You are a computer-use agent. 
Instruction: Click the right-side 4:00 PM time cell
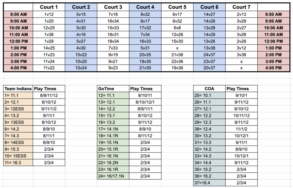[273, 68]
